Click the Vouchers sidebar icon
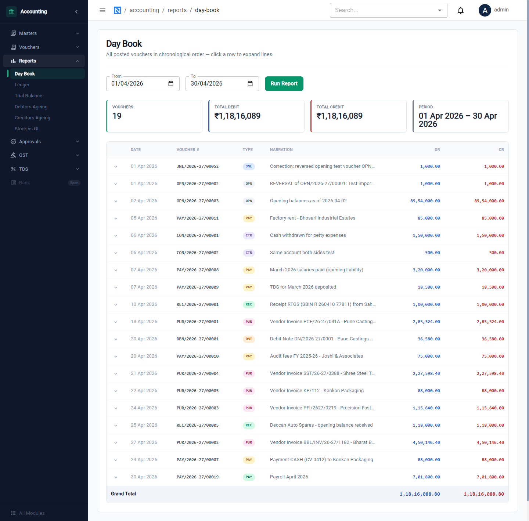 14,47
